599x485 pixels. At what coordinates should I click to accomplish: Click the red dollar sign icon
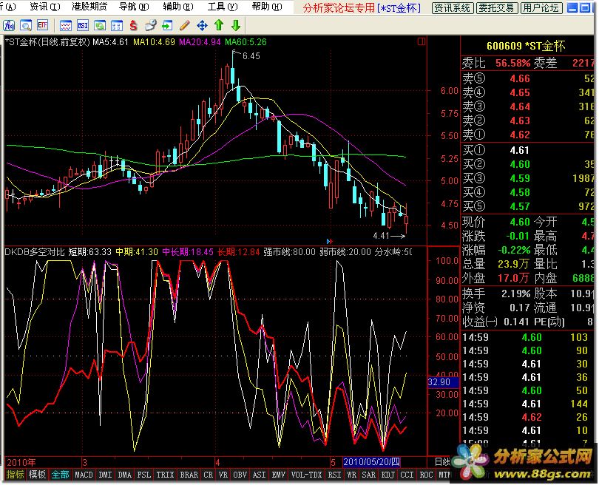pyautogui.click(x=133, y=26)
